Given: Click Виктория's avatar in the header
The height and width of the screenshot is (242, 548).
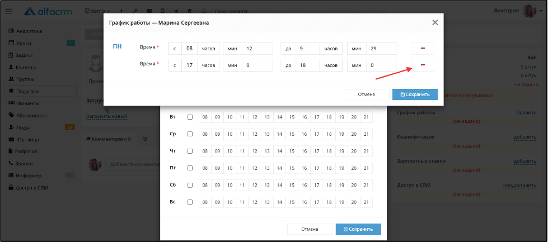Looking at the screenshot, I should 530,11.
